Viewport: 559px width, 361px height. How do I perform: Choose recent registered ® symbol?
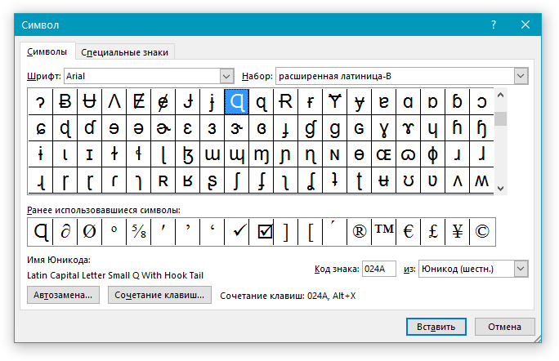click(x=359, y=232)
